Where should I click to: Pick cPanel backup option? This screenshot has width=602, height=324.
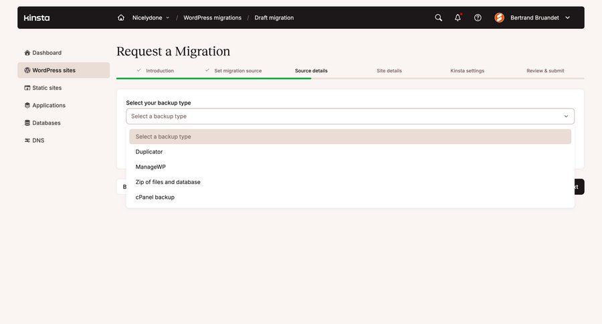tap(155, 197)
